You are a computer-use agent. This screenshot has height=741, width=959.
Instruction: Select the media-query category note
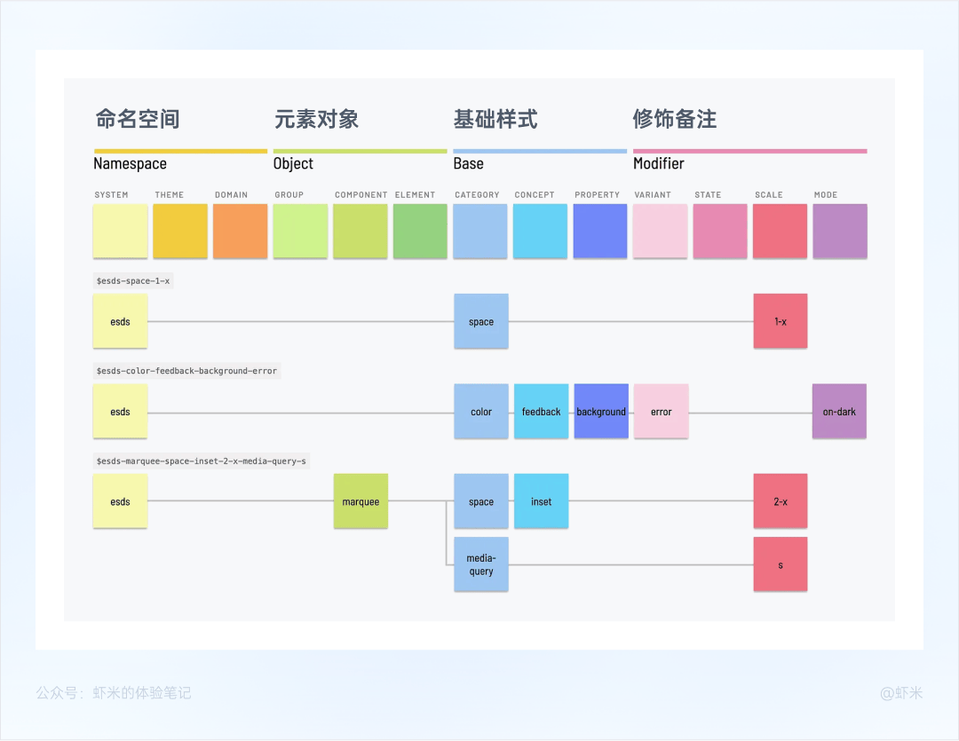pyautogui.click(x=481, y=564)
